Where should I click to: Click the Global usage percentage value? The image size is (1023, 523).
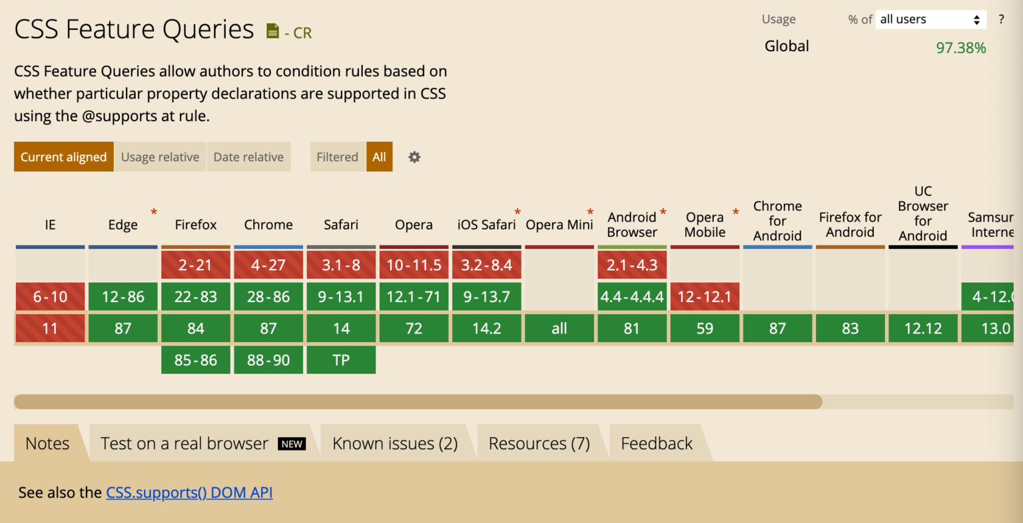pyautogui.click(x=961, y=47)
